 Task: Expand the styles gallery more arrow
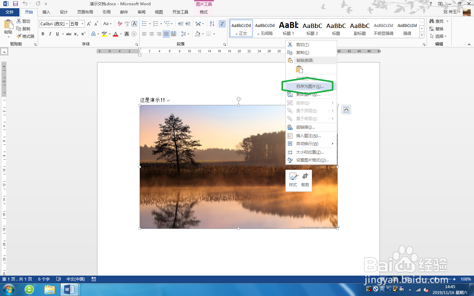pos(422,35)
